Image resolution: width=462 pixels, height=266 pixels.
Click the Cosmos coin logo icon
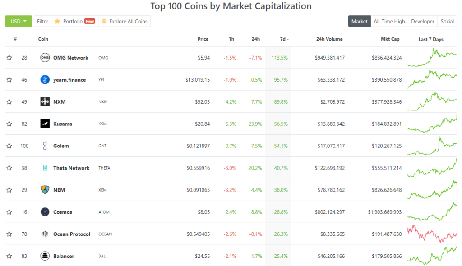tap(45, 212)
